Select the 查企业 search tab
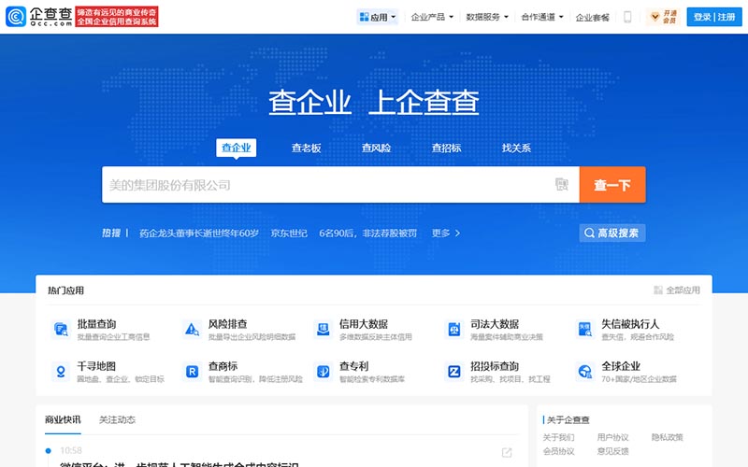Screen dimensions: 748x467 (x=237, y=148)
